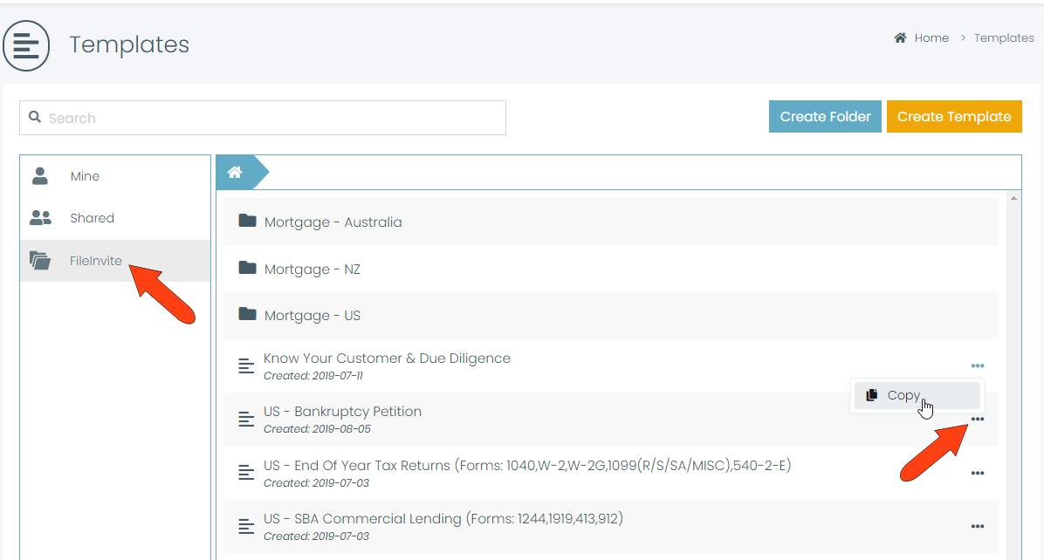The height and width of the screenshot is (560, 1044).
Task: Open the Mortgage - NZ folder
Action: [x=313, y=270]
